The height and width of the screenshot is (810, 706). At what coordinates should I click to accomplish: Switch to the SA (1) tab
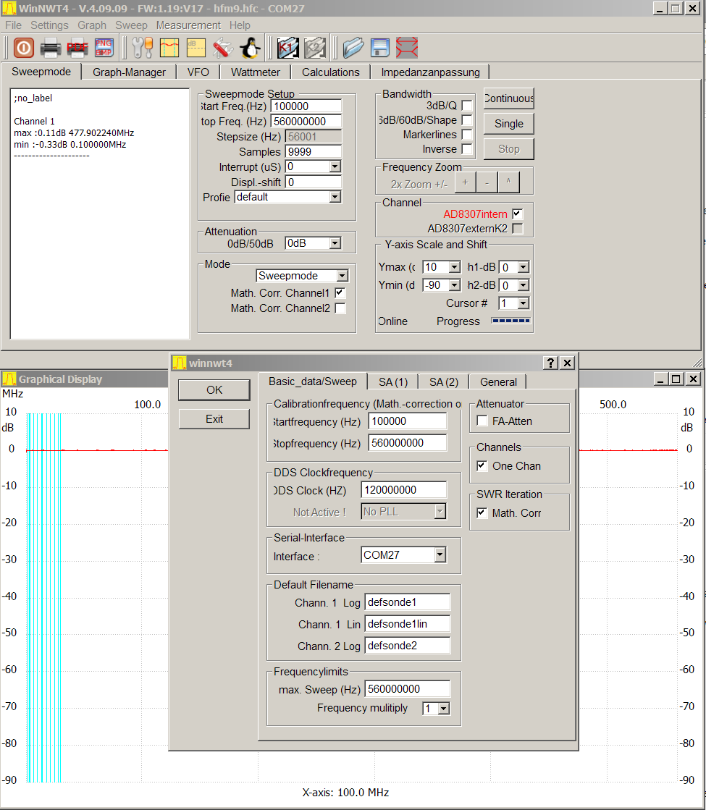[393, 381]
